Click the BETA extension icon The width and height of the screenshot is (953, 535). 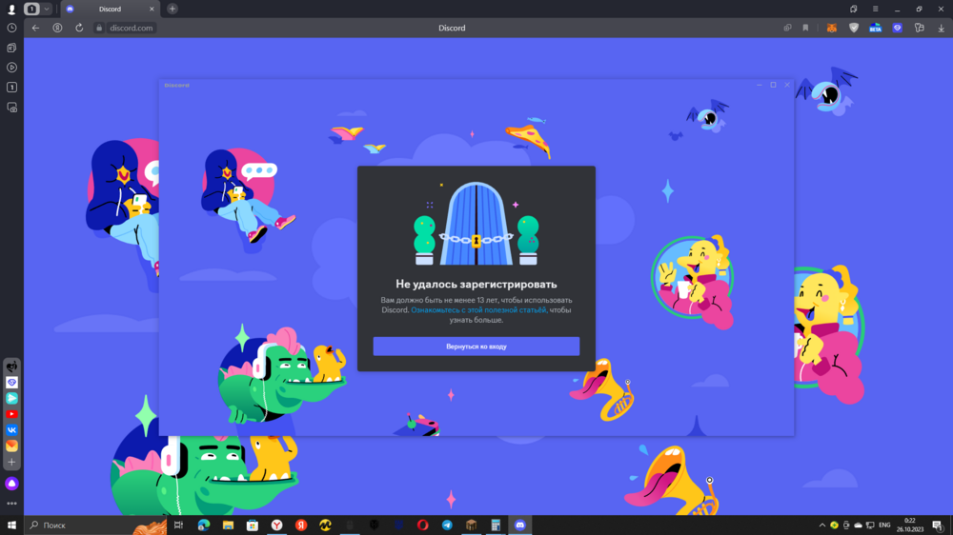pyautogui.click(x=875, y=28)
